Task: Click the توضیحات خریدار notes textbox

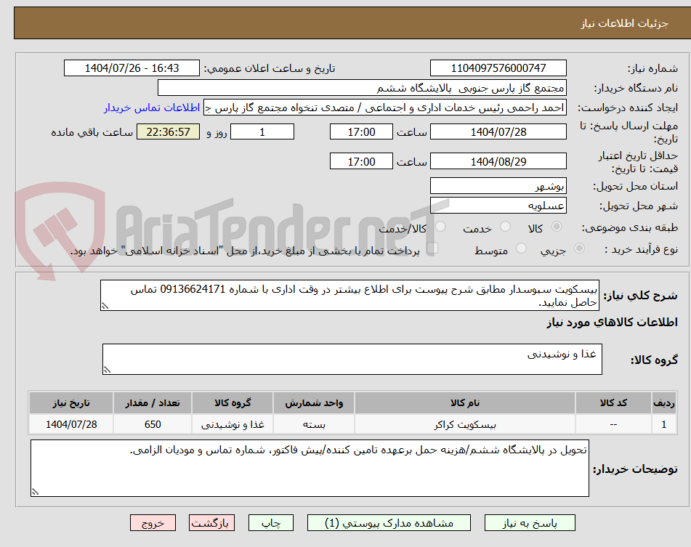Action: click(310, 468)
